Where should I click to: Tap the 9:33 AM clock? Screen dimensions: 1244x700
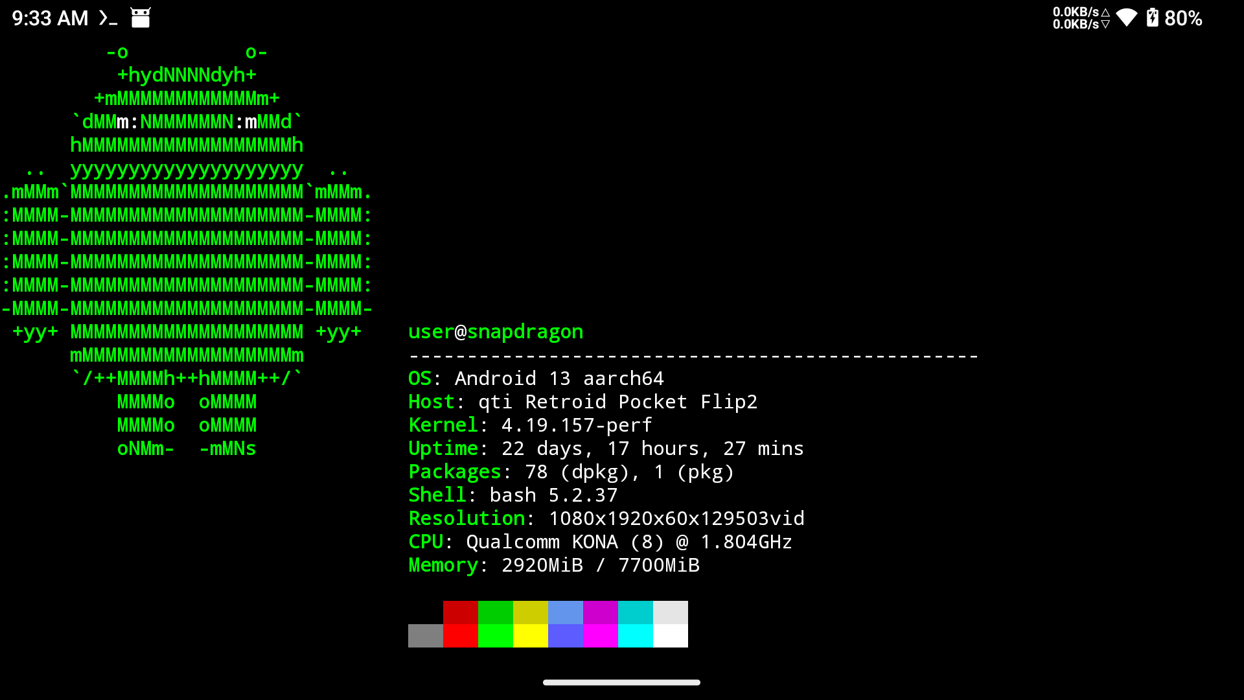[50, 18]
